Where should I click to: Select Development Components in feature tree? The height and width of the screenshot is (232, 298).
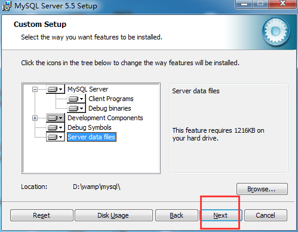pos(105,118)
